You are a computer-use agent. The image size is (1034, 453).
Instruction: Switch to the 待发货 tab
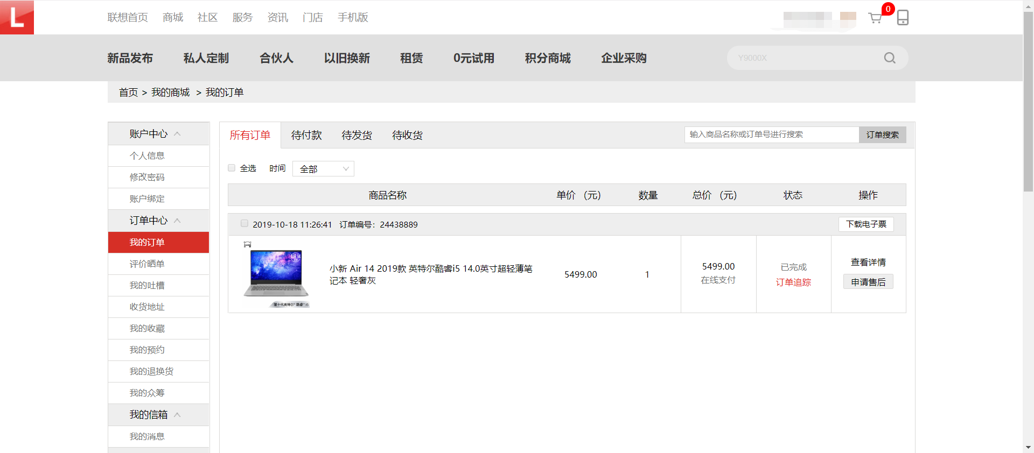[x=357, y=135]
